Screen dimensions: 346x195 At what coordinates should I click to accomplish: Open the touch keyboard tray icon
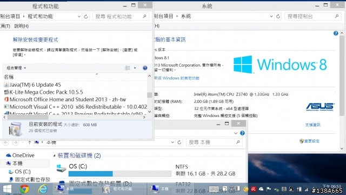(214, 189)
